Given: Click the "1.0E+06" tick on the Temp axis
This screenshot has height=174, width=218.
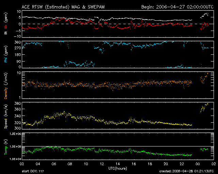Looking at the screenshot, I should point(15,134).
